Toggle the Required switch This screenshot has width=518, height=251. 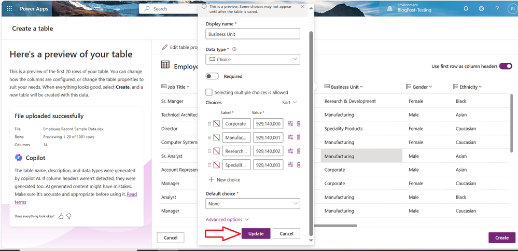[x=212, y=76]
